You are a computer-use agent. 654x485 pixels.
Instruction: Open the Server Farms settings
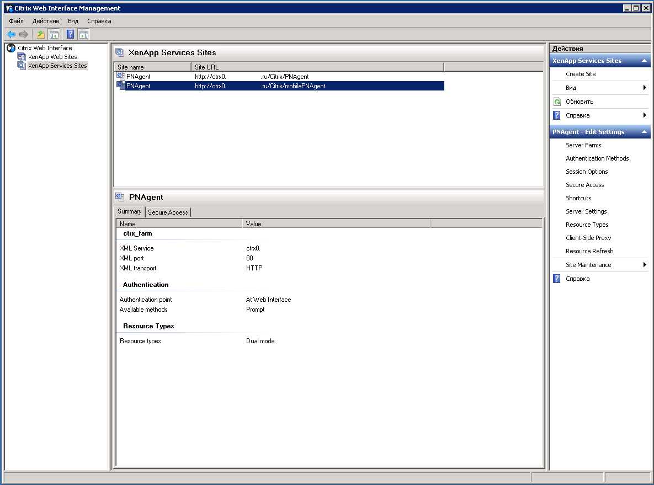583,145
